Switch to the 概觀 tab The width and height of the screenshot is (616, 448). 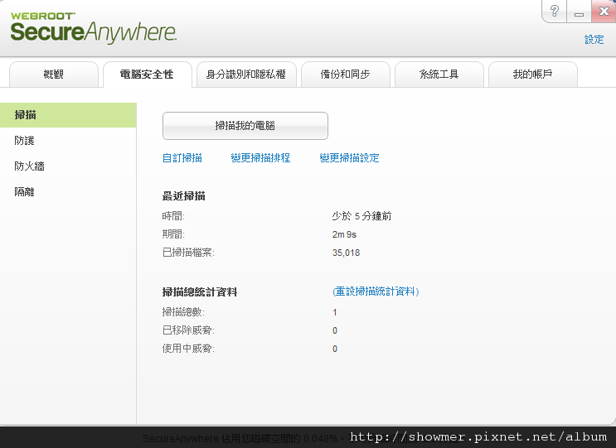pyautogui.click(x=53, y=75)
